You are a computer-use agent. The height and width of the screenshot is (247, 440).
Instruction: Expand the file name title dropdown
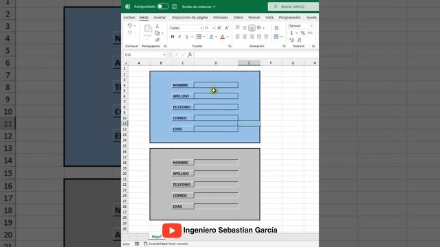tap(214, 7)
